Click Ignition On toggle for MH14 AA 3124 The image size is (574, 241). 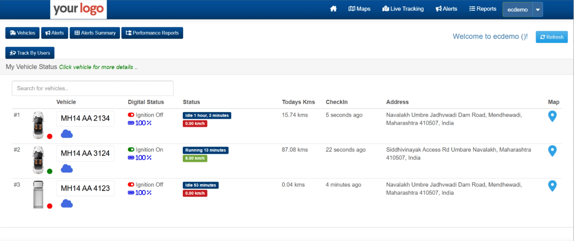pyautogui.click(x=131, y=150)
